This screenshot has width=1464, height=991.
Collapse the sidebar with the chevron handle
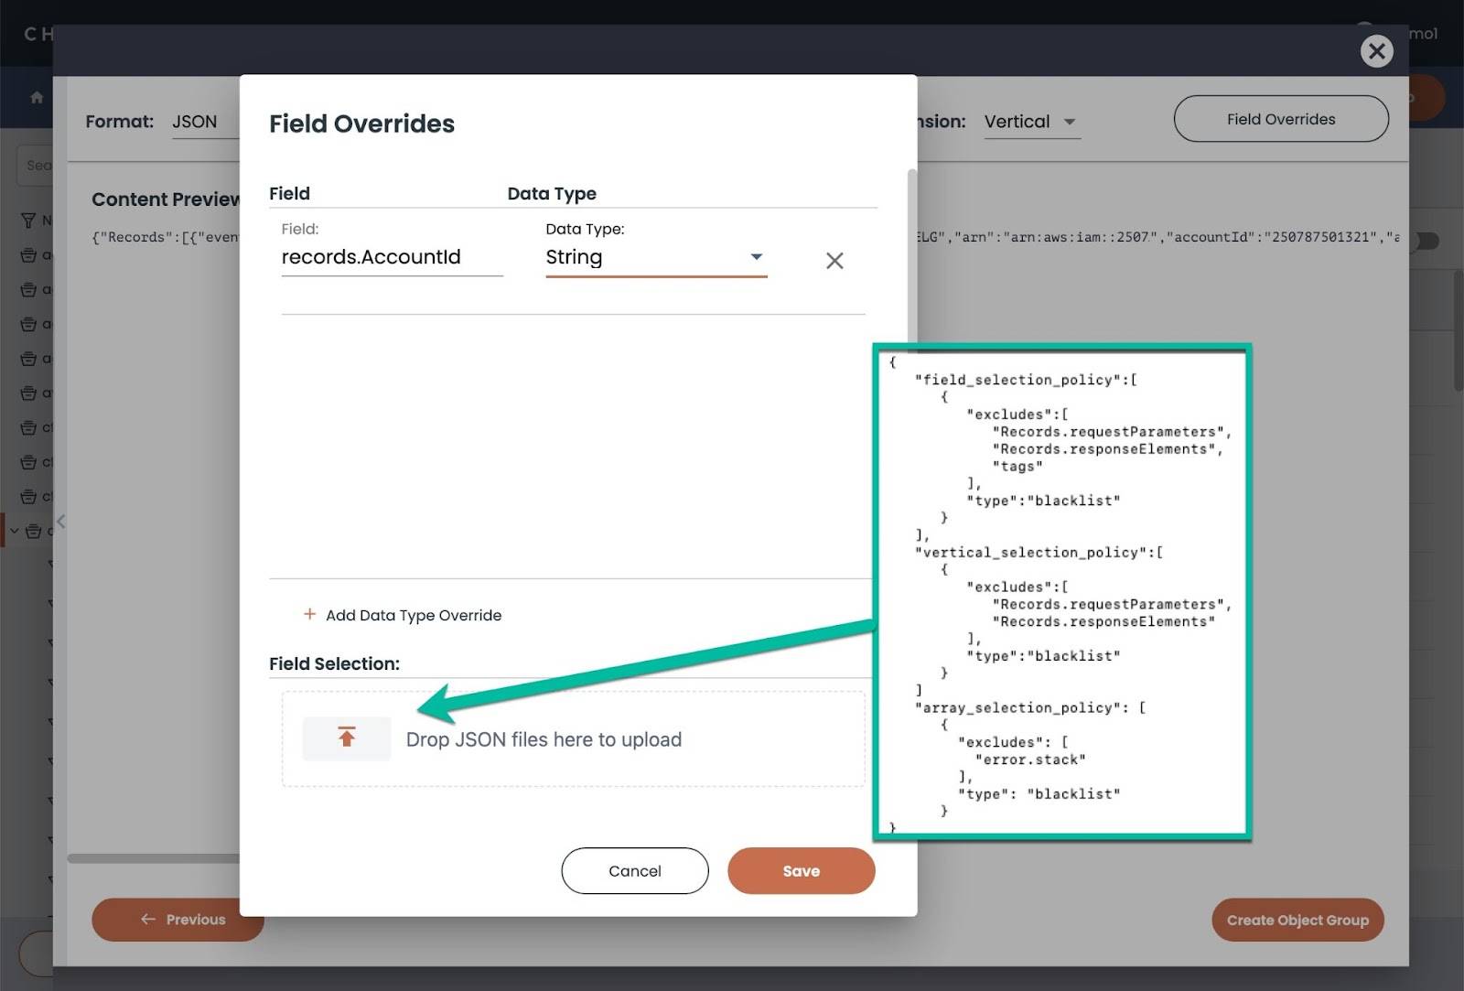(60, 522)
